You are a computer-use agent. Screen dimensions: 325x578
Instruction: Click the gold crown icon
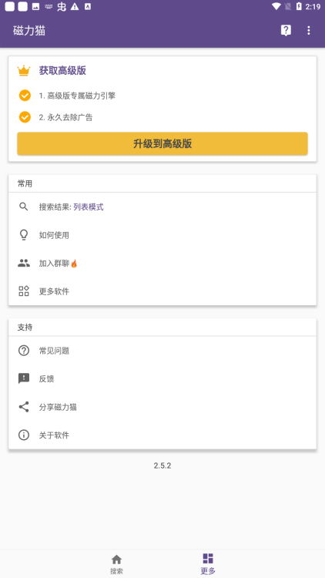(24, 70)
